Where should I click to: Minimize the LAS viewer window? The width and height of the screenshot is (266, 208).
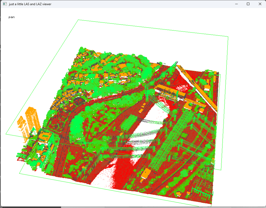(x=236, y=4)
